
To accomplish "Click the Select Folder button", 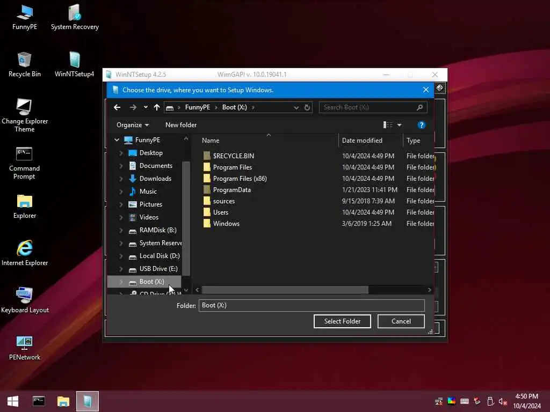I will [x=342, y=321].
